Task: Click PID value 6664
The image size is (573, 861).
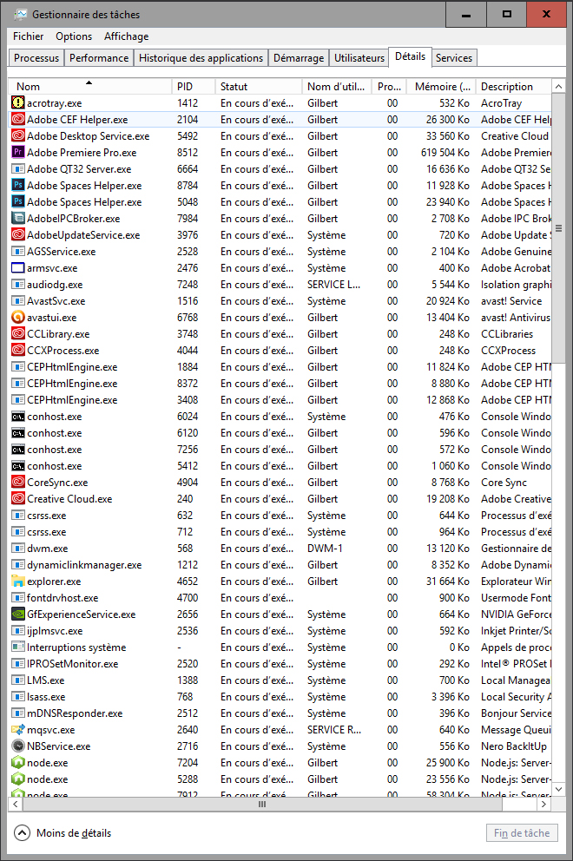Action: pos(188,168)
